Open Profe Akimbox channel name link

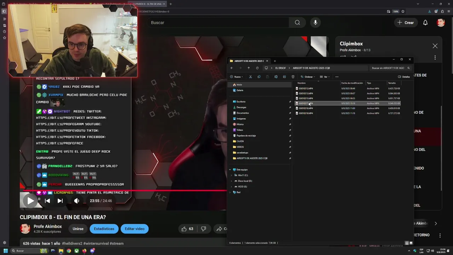48,227
